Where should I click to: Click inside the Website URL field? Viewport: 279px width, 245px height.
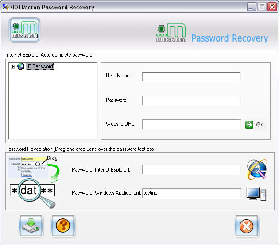[191, 124]
